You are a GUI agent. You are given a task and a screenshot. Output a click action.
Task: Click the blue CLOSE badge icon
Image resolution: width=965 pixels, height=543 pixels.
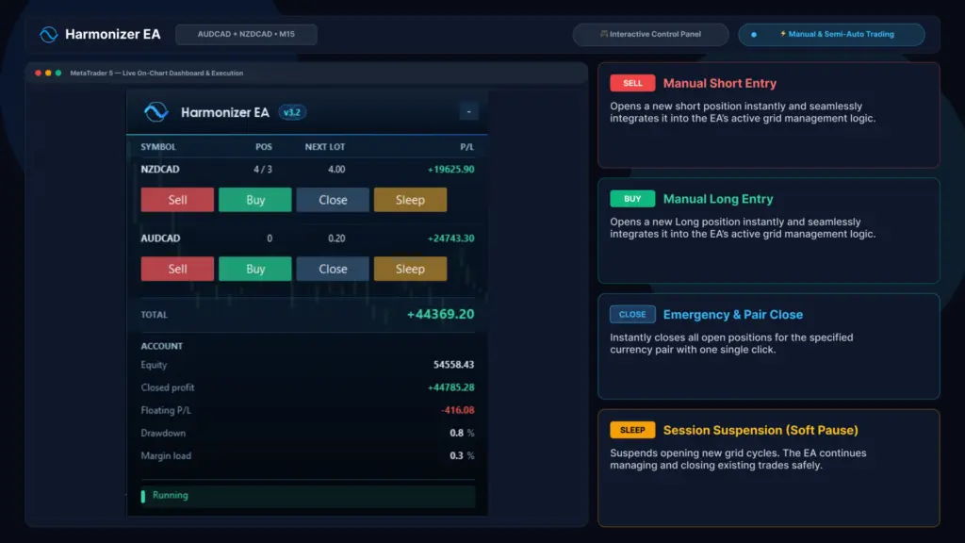coord(632,314)
